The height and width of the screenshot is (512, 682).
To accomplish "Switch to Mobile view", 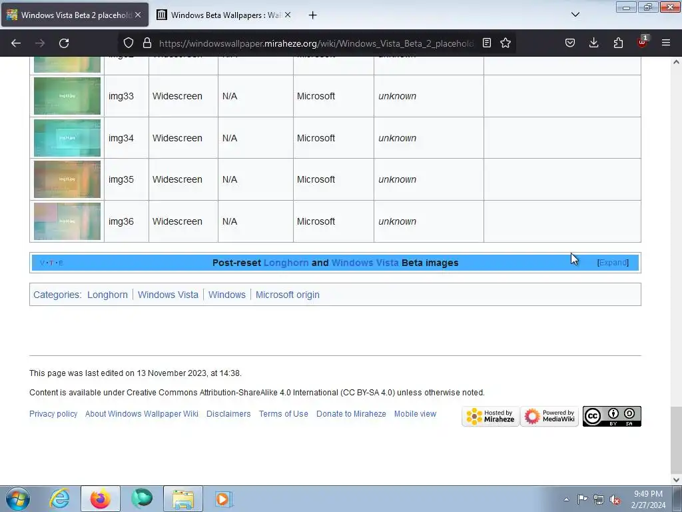I will [x=415, y=414].
